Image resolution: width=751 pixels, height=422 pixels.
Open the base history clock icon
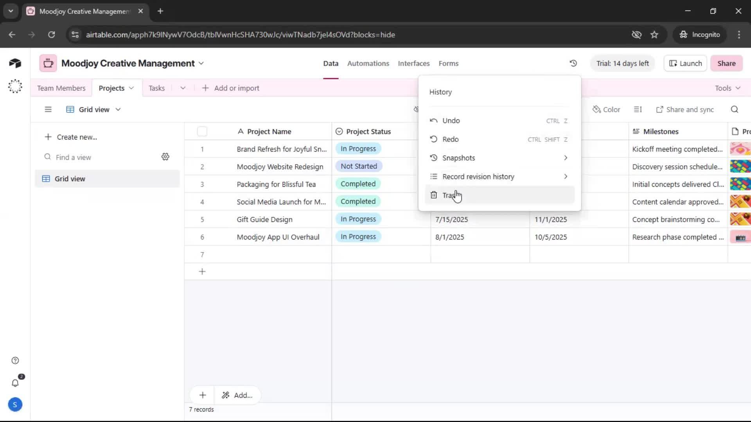573,63
